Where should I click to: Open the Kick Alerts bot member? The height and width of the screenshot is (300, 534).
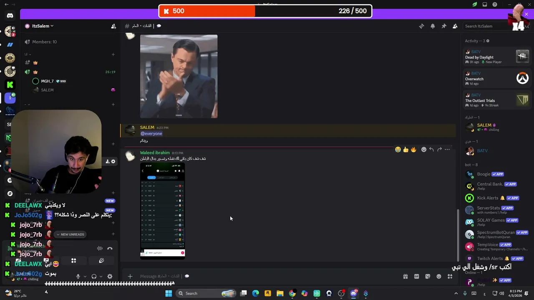(496, 198)
